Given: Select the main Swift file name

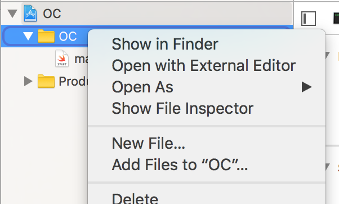Looking at the screenshot, I should click(81, 59).
